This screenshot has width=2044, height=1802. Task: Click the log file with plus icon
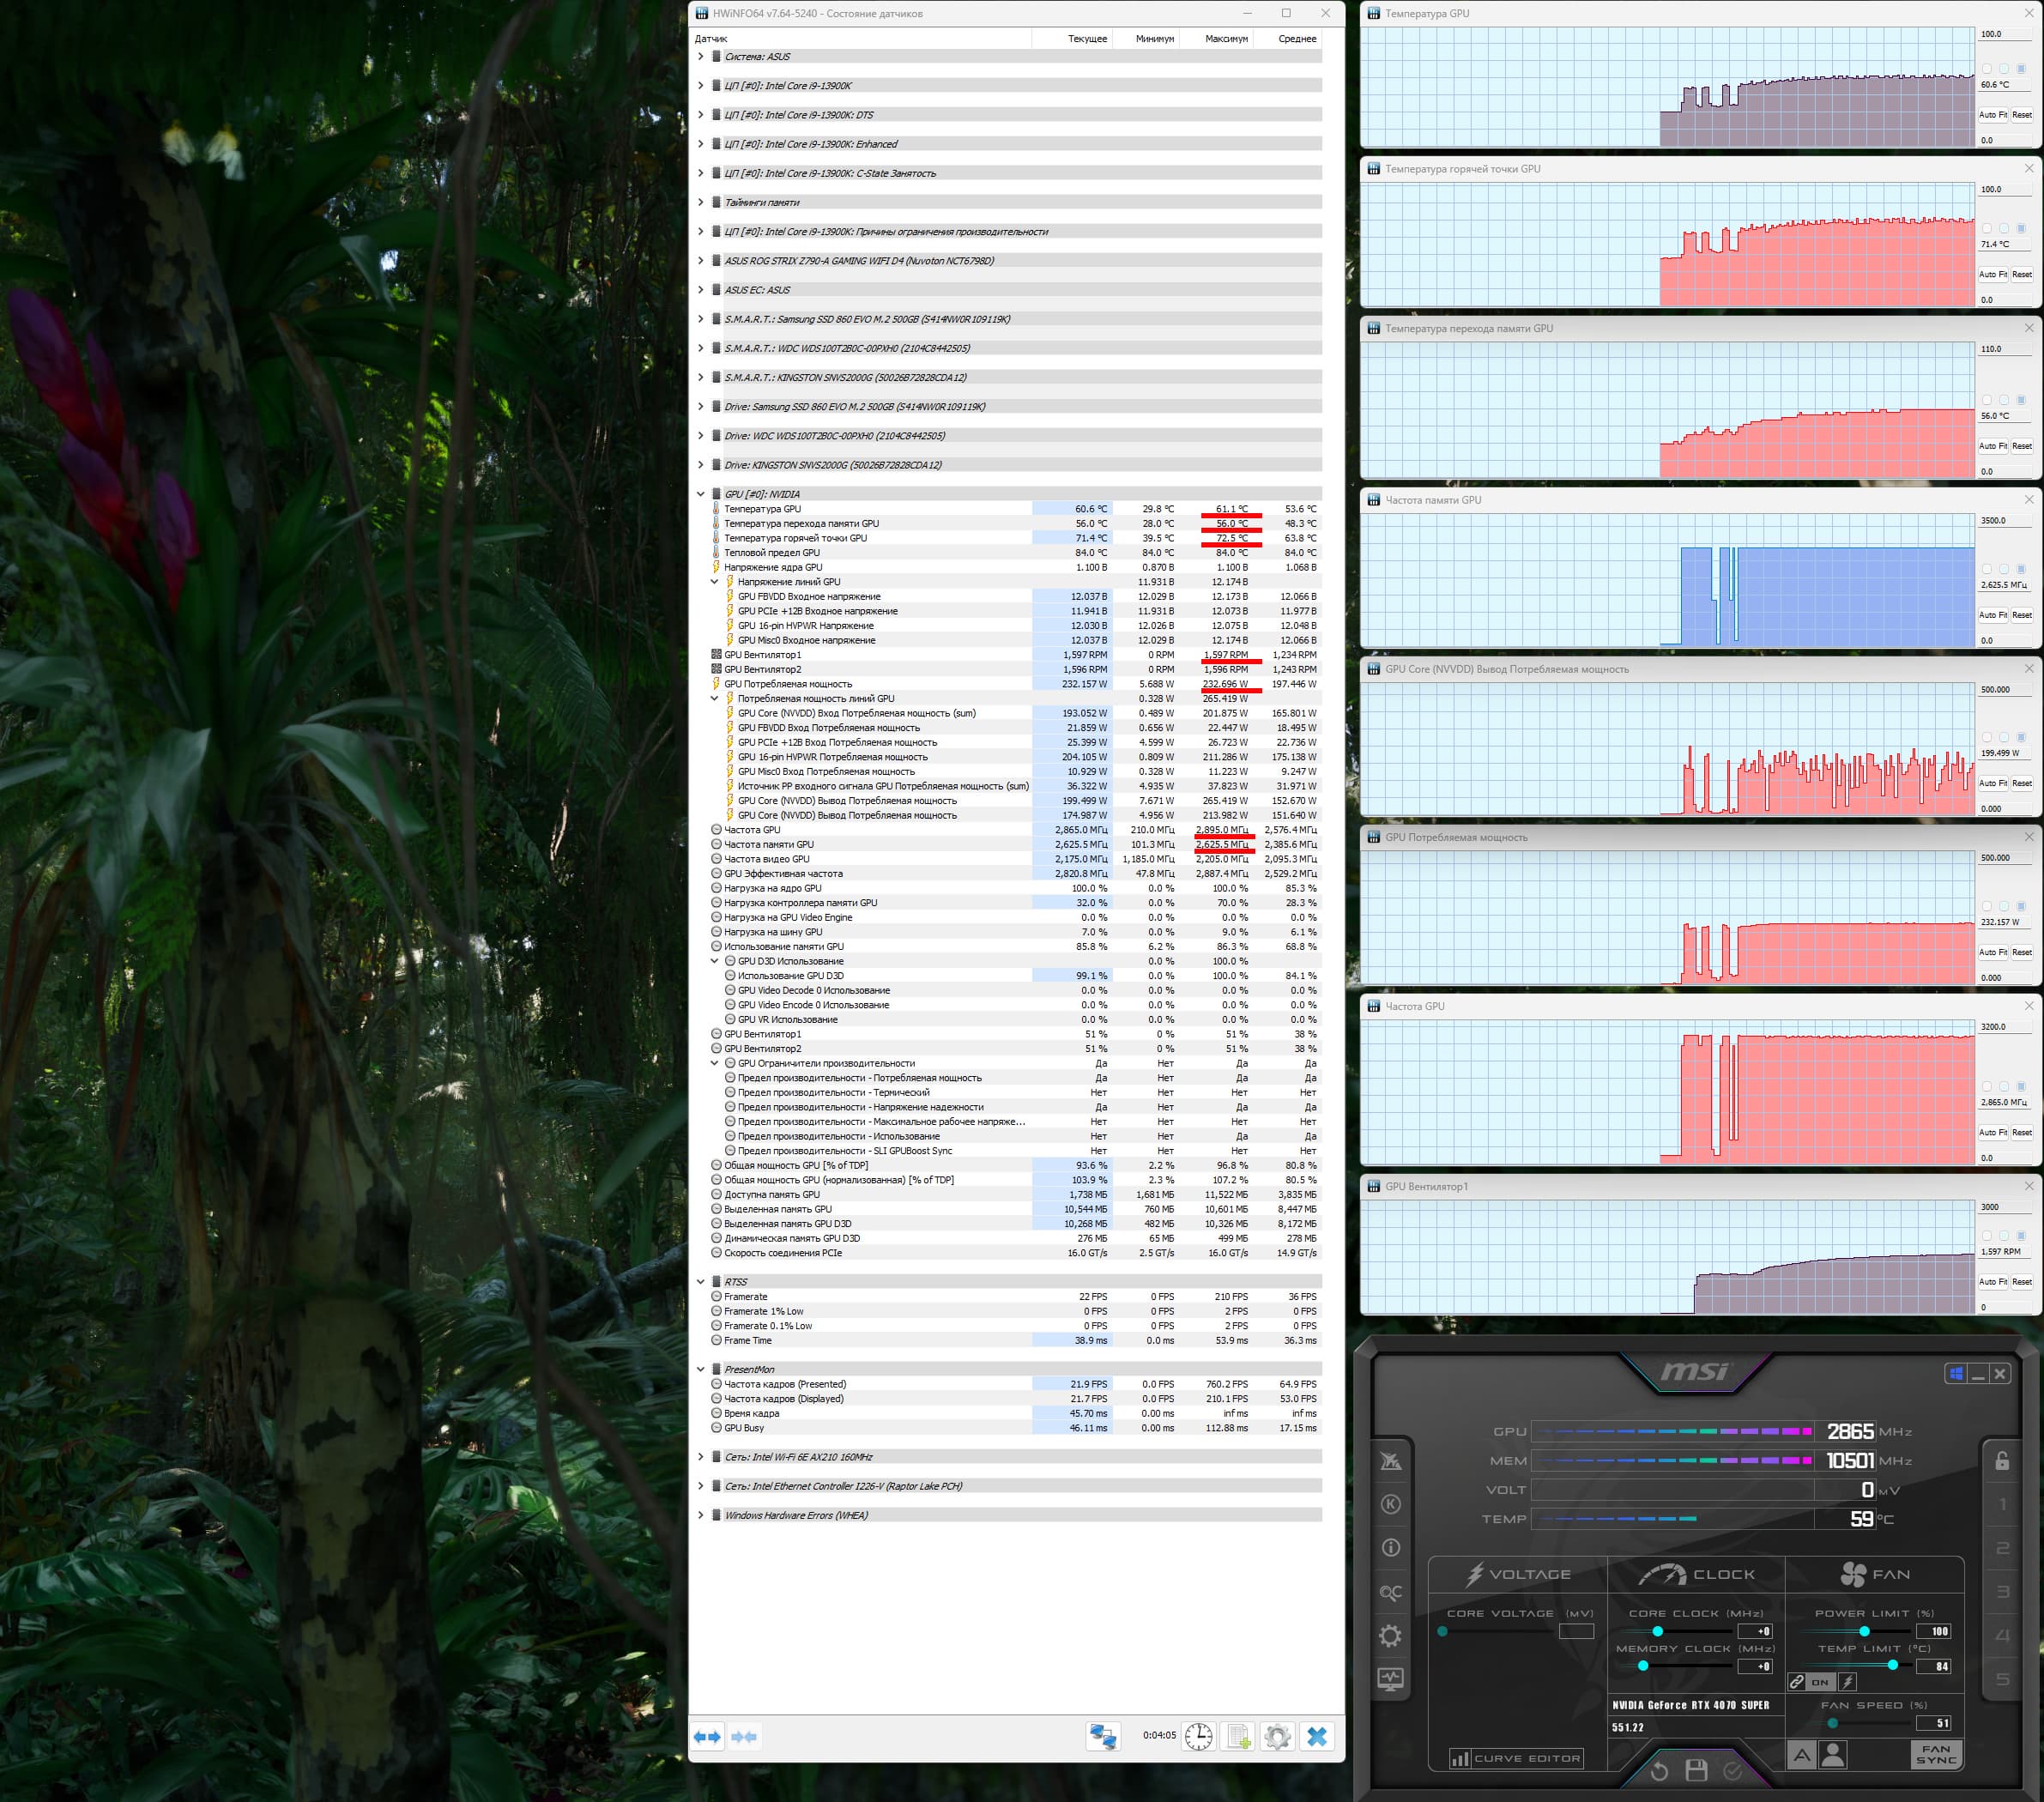(x=1238, y=1737)
